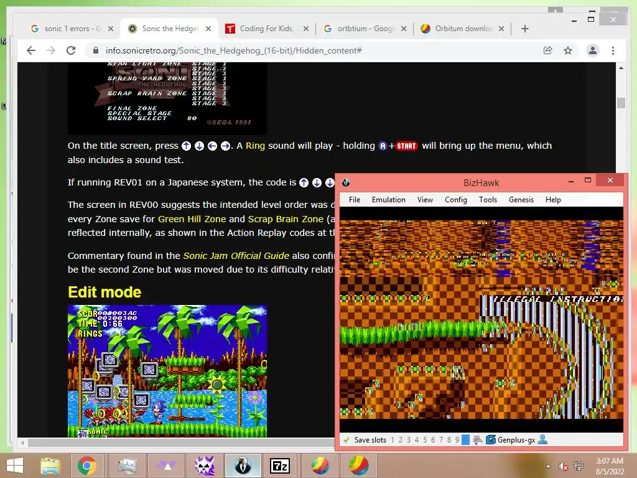Open Google Chrome from taskbar
The width and height of the screenshot is (637, 478).
click(87, 466)
